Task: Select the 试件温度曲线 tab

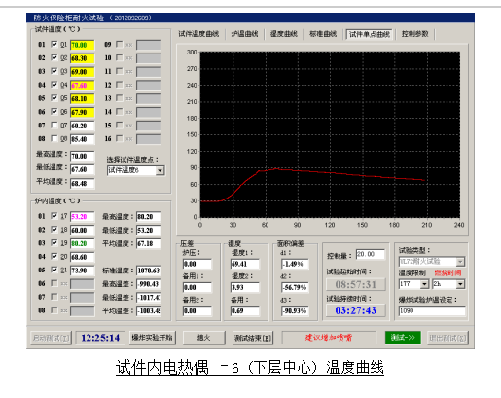Action: pos(198,34)
